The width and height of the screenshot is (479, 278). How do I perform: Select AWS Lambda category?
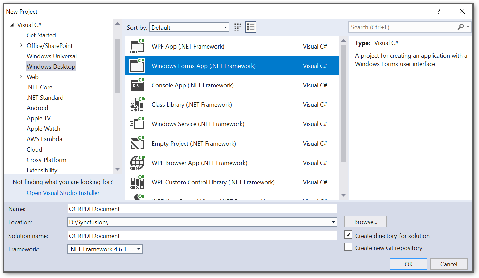(x=44, y=139)
